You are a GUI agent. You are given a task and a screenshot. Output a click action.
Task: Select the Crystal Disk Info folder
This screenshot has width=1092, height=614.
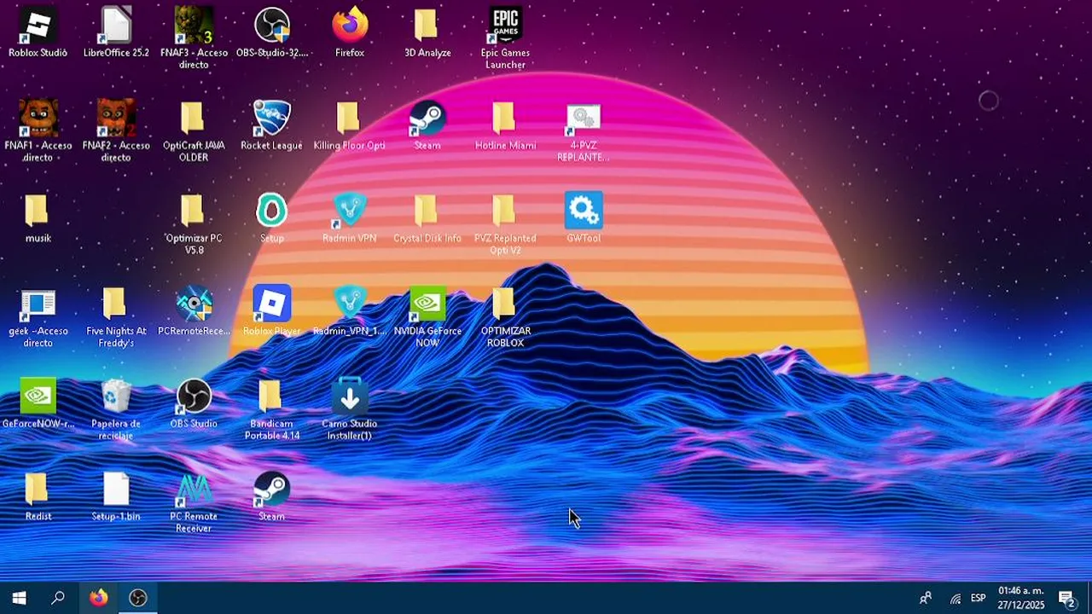427,212
